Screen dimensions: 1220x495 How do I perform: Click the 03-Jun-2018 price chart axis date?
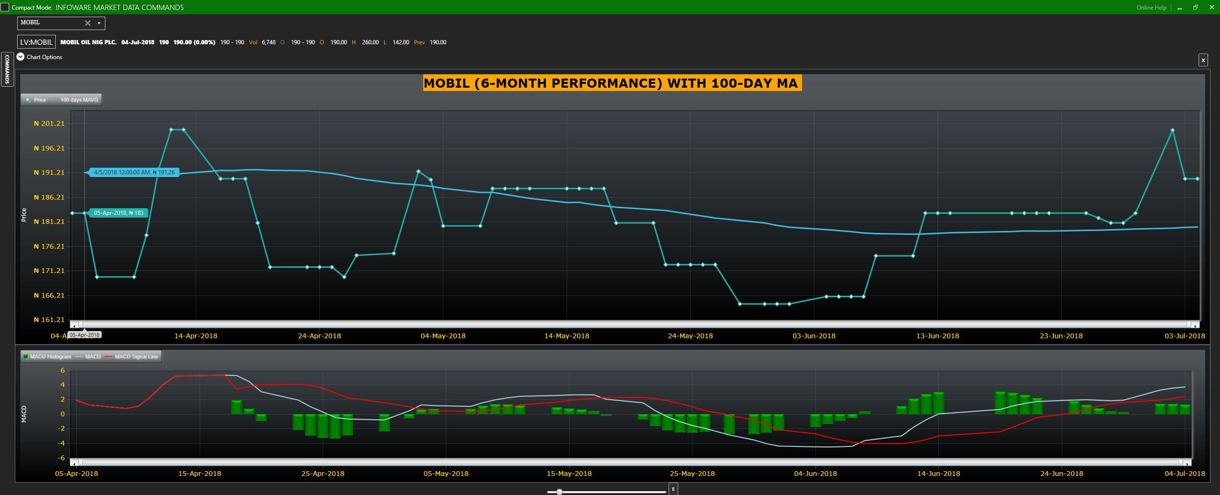tap(814, 336)
